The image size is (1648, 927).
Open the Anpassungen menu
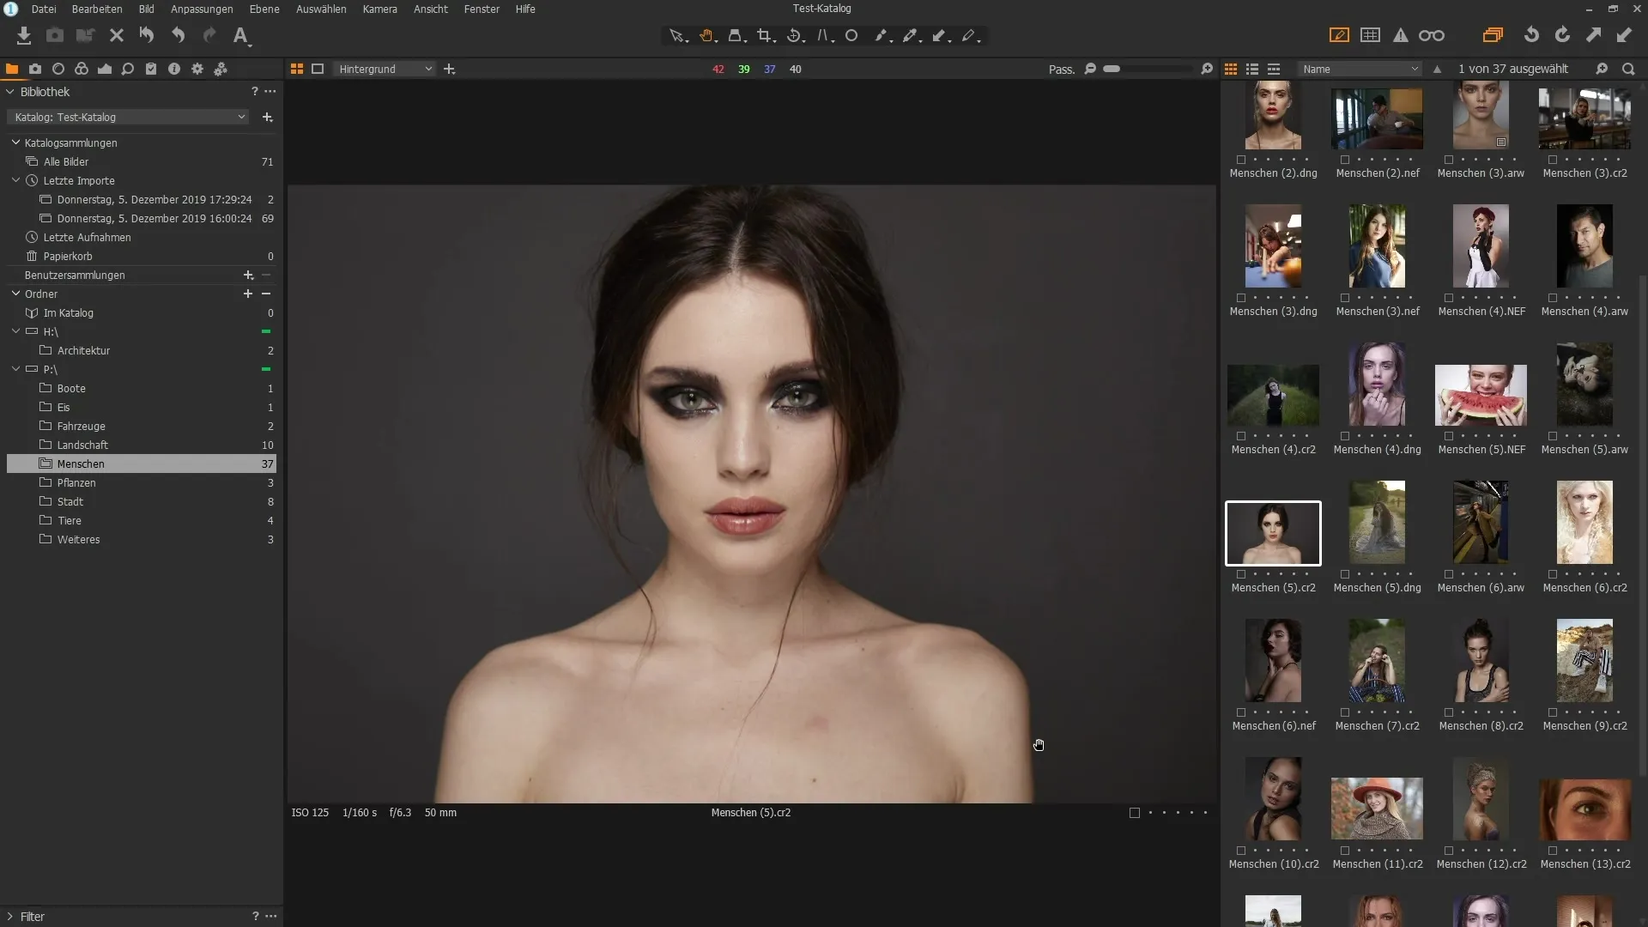[x=202, y=9]
